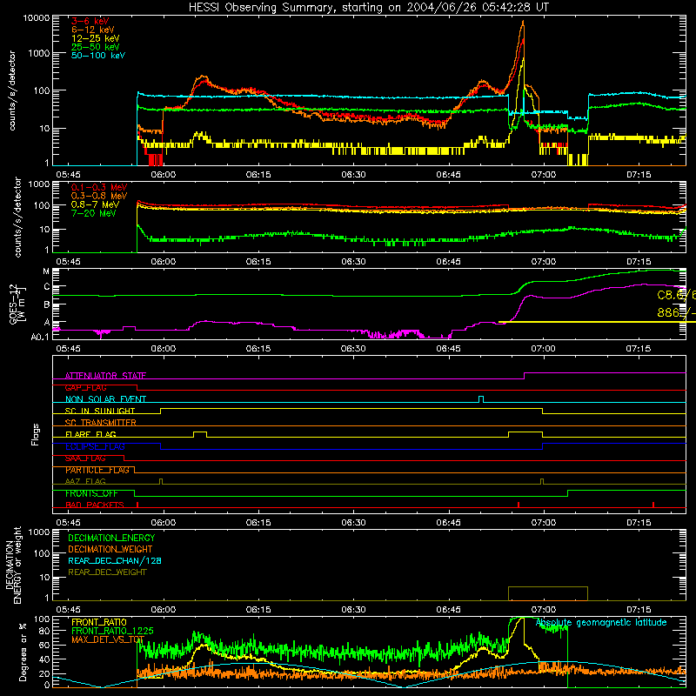Select the A0.1 tick label
The height and width of the screenshot is (696, 696).
(40, 338)
